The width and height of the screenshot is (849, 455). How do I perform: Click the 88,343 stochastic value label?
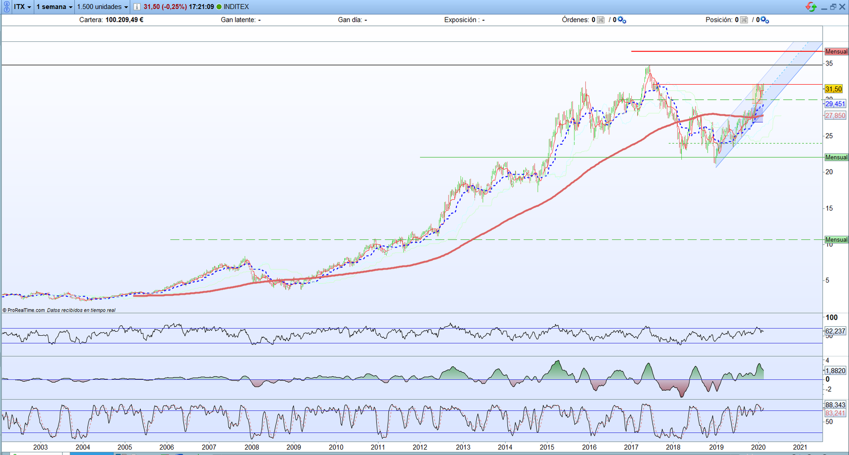coord(835,404)
